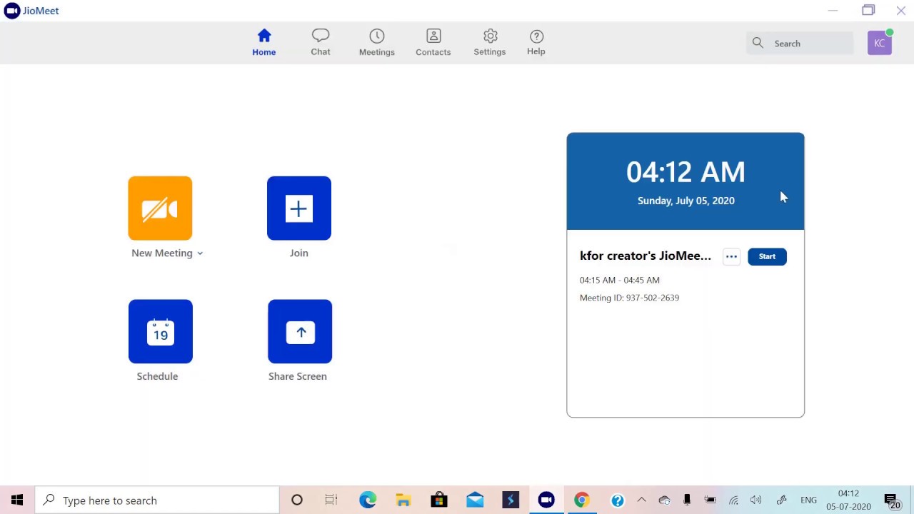The width and height of the screenshot is (914, 514).
Task: Open the Join meeting tile
Action: coord(299,208)
